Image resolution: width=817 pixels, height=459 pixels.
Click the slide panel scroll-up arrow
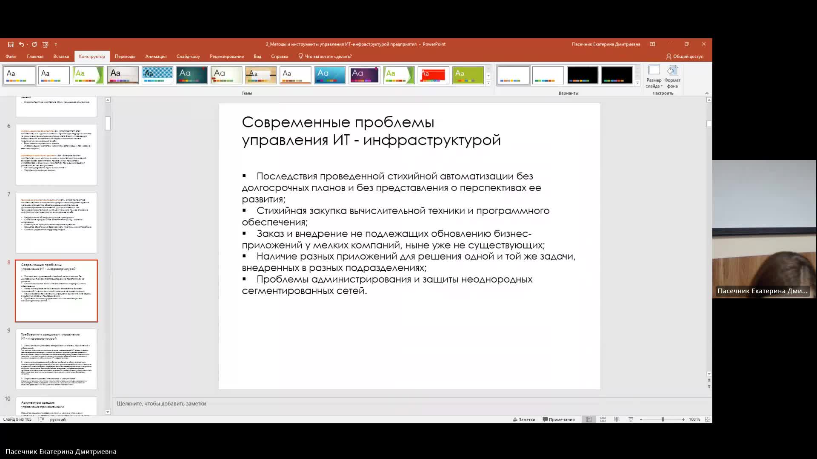[108, 100]
